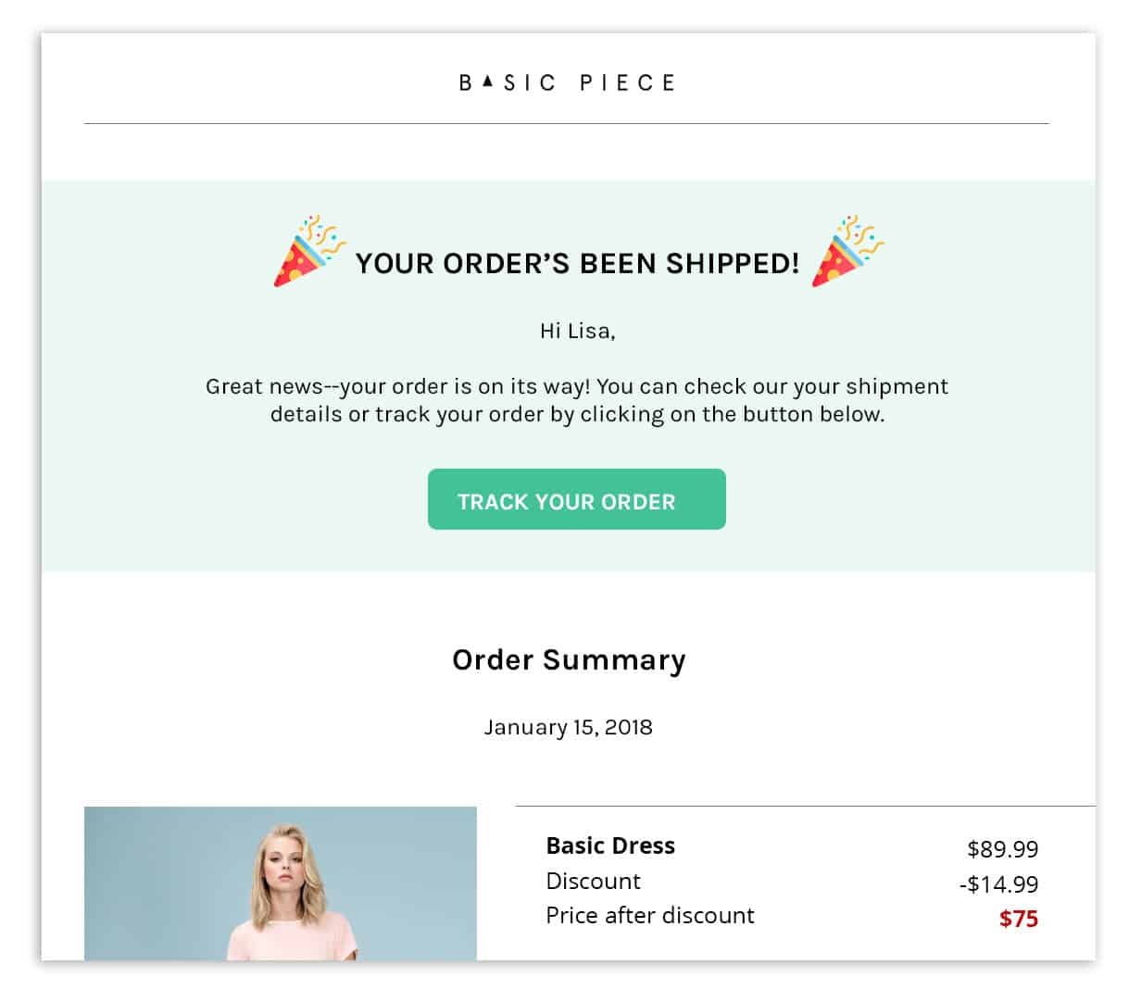
Task: Click the 'Your order's been shipped!' headline
Action: click(x=577, y=263)
